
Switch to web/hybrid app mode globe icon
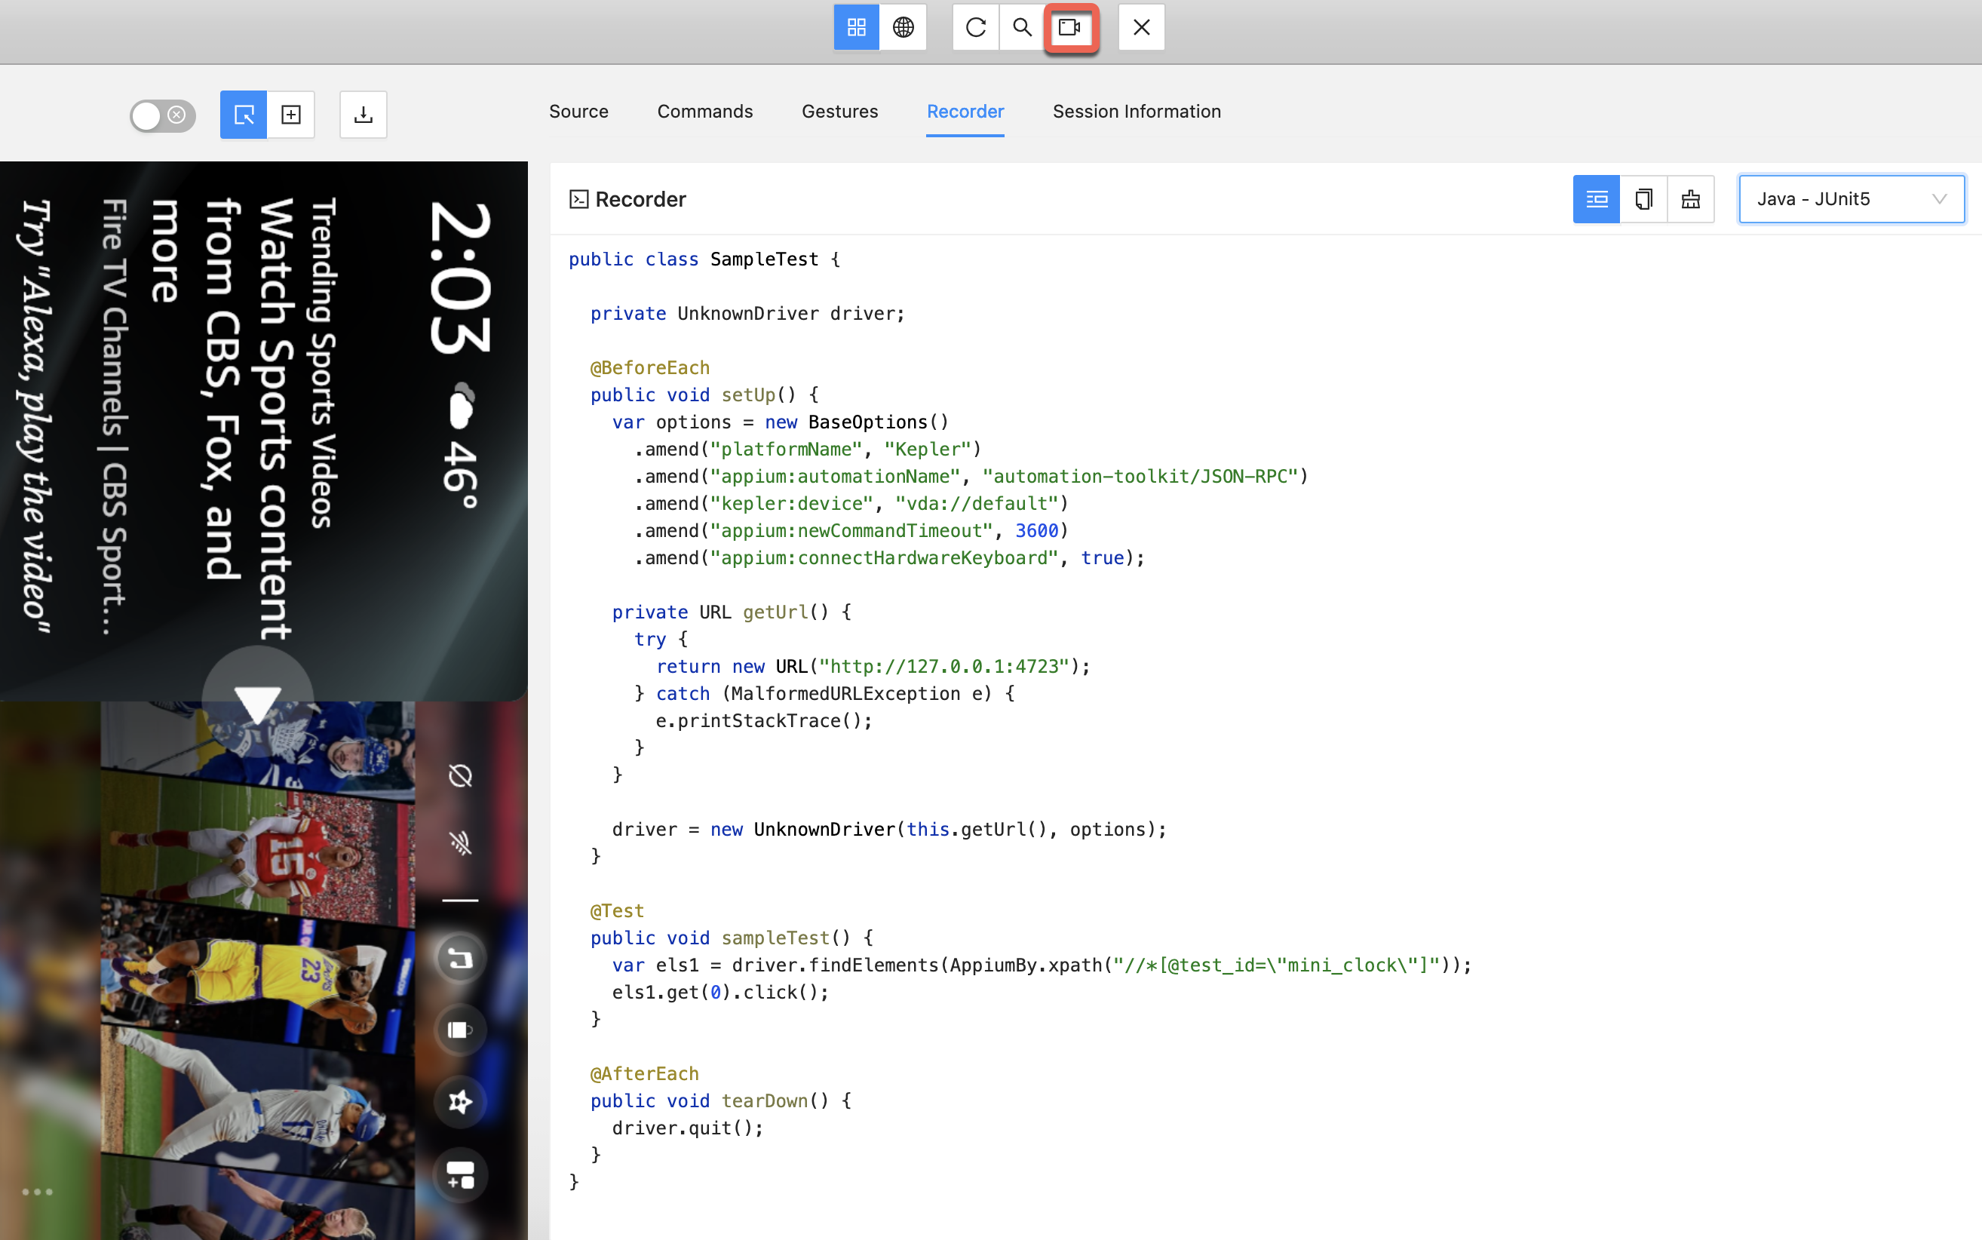903,28
